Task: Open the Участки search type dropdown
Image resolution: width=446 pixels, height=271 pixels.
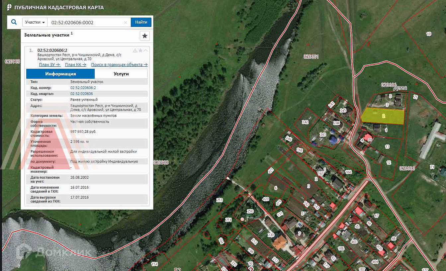Action: pos(35,22)
